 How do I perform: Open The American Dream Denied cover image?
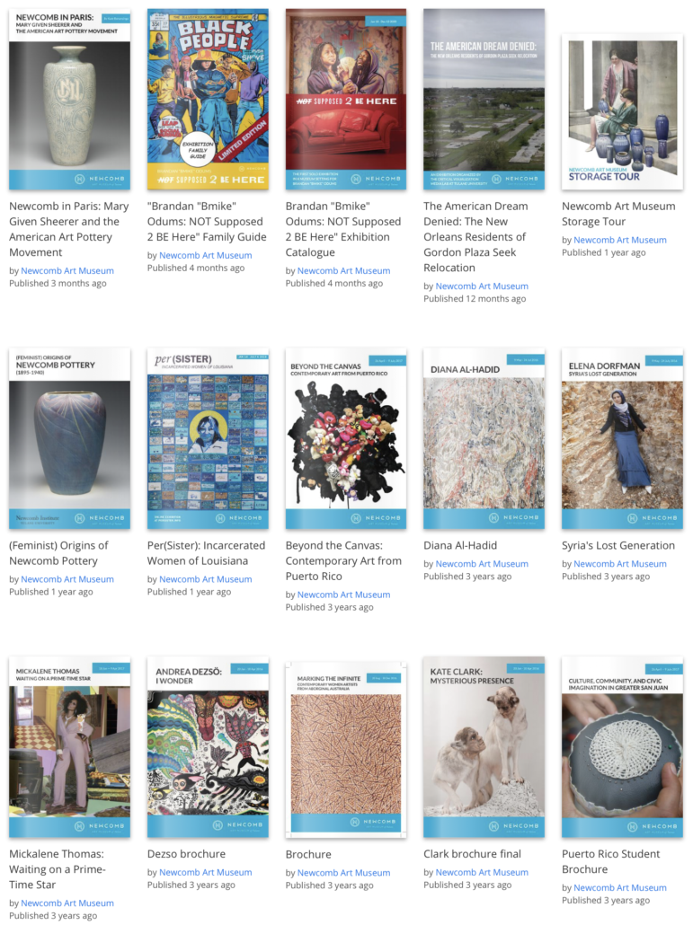coord(484,99)
